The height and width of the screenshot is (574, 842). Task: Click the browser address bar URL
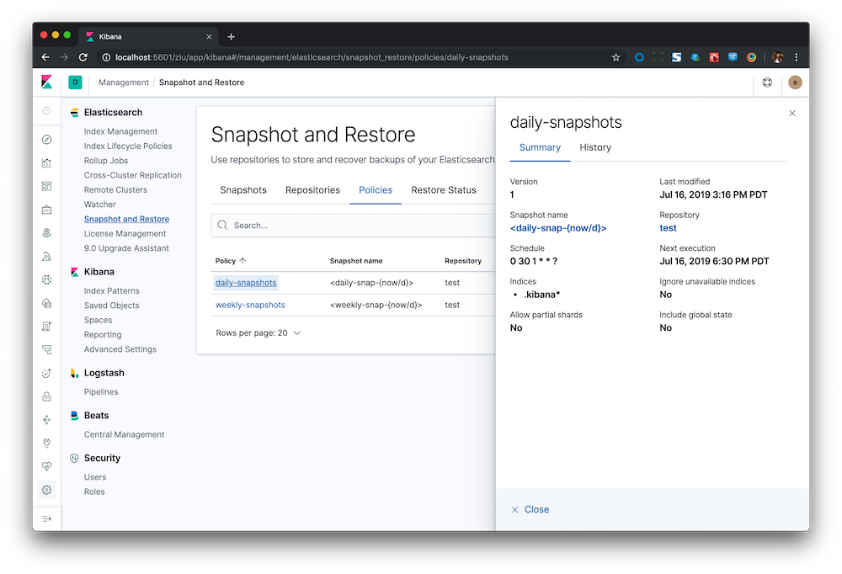pos(312,57)
